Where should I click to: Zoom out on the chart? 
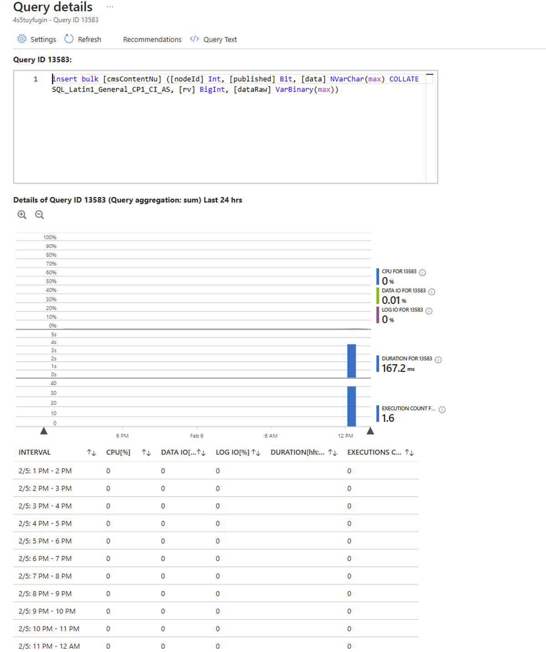click(x=40, y=215)
